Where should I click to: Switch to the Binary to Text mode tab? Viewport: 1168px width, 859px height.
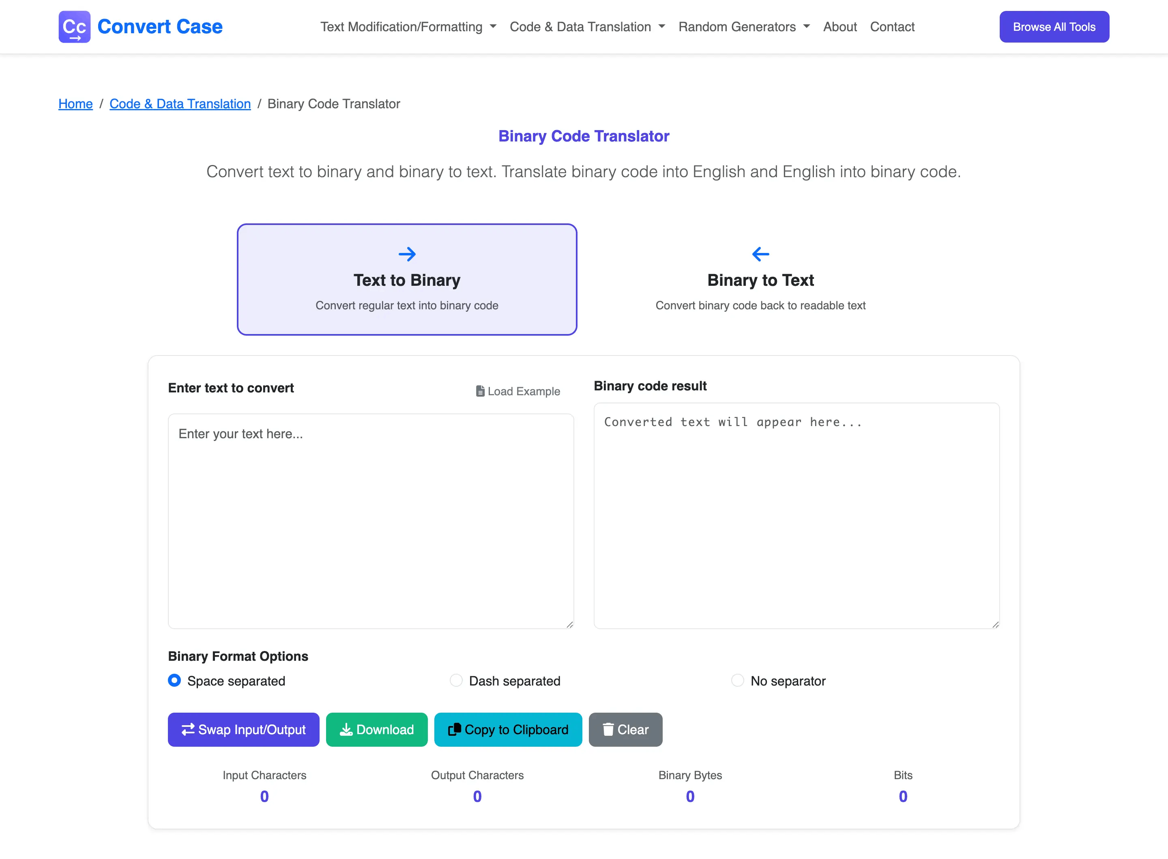point(760,280)
